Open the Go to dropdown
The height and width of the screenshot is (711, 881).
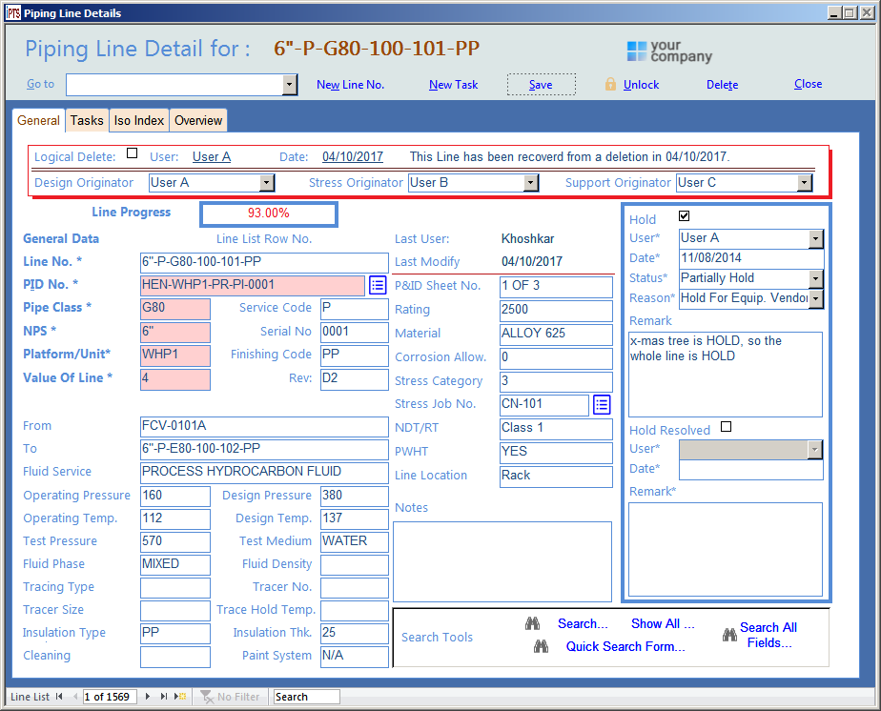(x=289, y=85)
